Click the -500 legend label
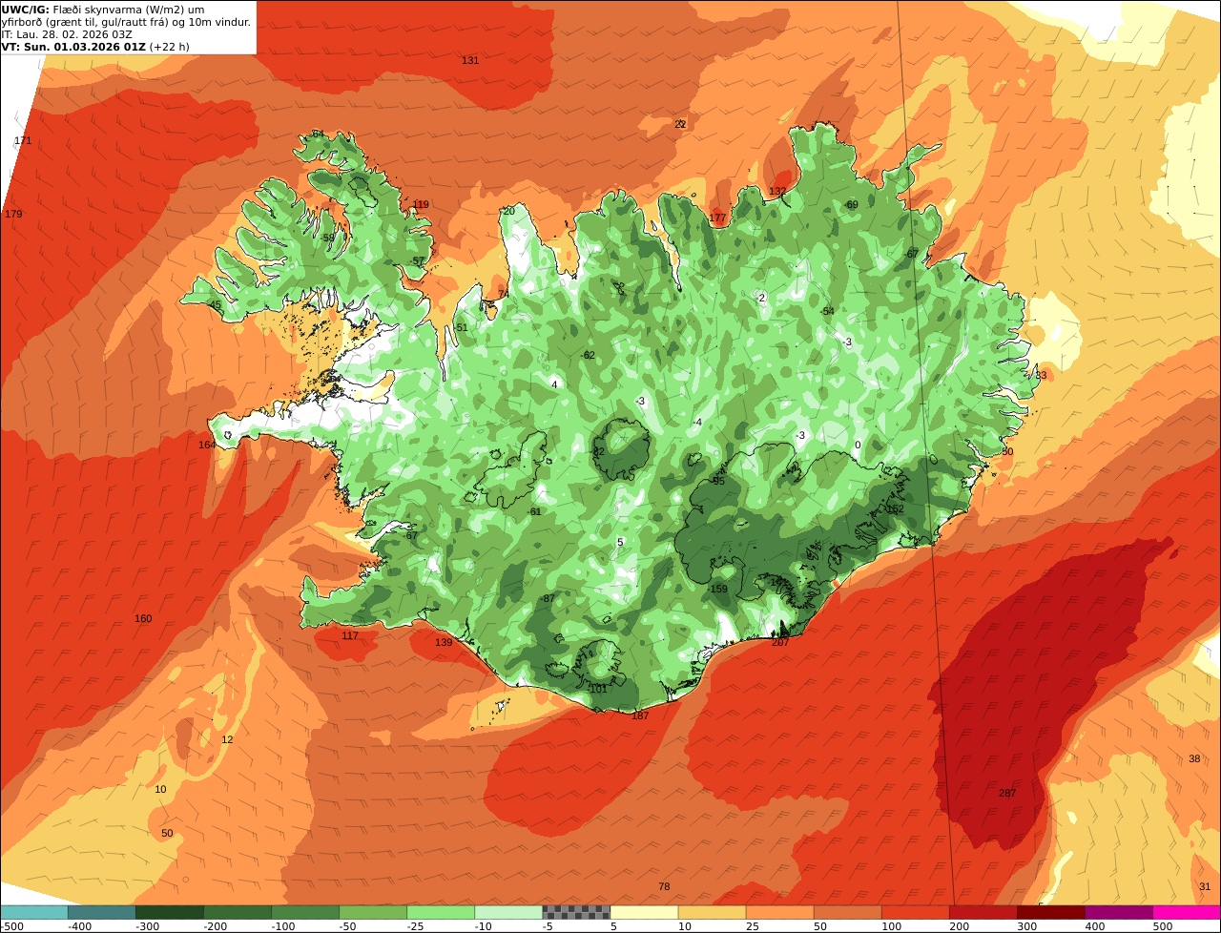The height and width of the screenshot is (933, 1221). pyautogui.click(x=11, y=926)
